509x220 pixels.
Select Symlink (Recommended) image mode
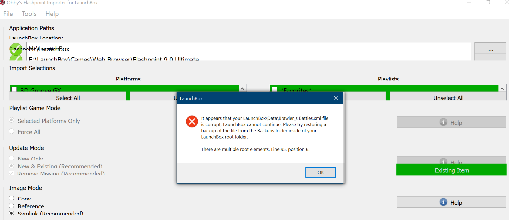pos(11,213)
